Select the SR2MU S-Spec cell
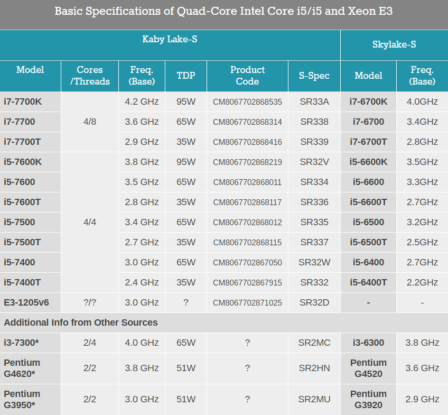 [314, 400]
